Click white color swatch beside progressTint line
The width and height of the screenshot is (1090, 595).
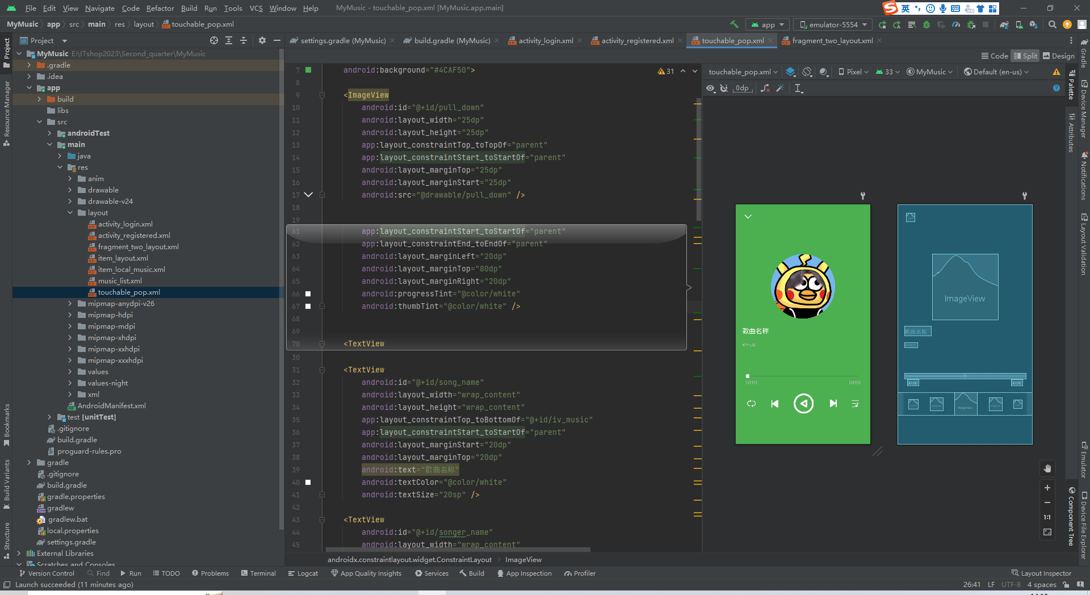pyautogui.click(x=308, y=294)
